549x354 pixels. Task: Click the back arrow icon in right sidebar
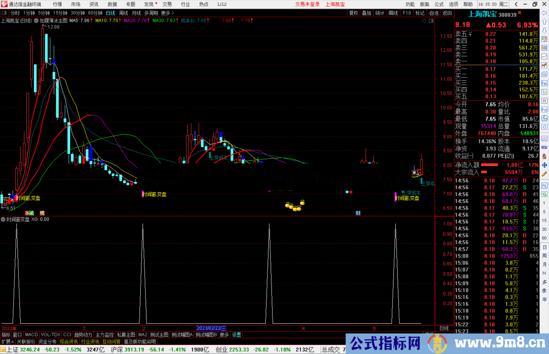[544, 13]
